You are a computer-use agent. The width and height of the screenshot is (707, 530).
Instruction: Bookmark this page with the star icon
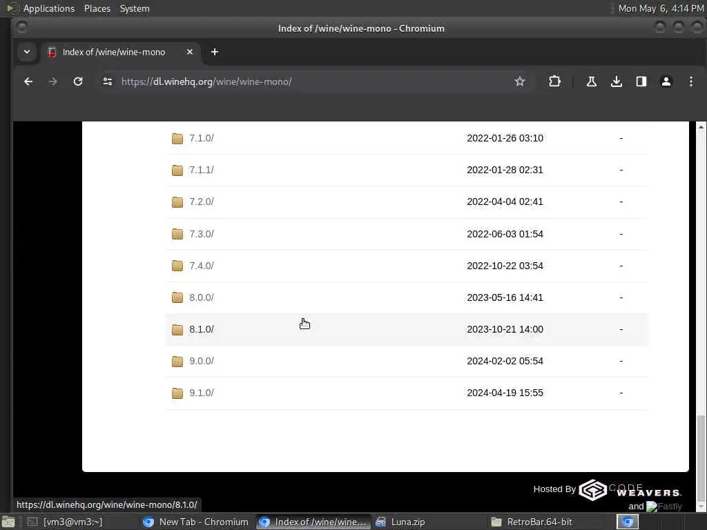click(519, 81)
